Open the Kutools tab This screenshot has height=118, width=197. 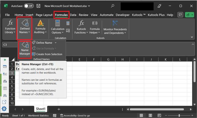(x=139, y=15)
